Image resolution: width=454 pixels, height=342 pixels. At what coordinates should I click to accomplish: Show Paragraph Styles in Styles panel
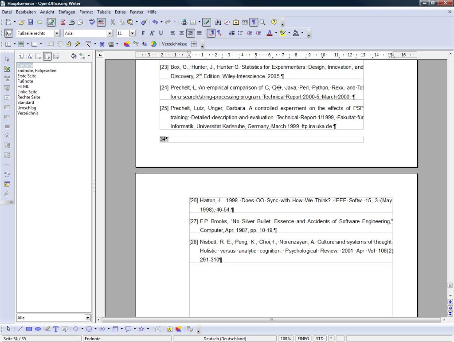20,56
